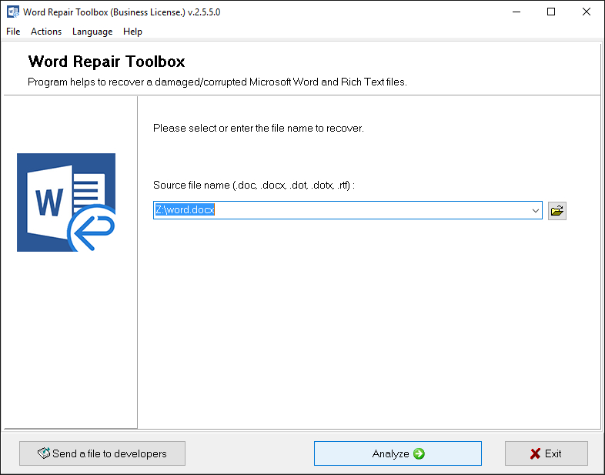
Task: Click the Exit button
Action: tap(546, 453)
